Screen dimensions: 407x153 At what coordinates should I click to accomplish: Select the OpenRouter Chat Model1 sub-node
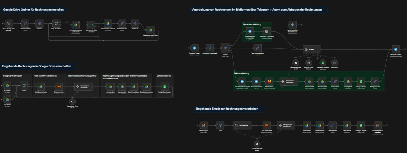point(296,63)
